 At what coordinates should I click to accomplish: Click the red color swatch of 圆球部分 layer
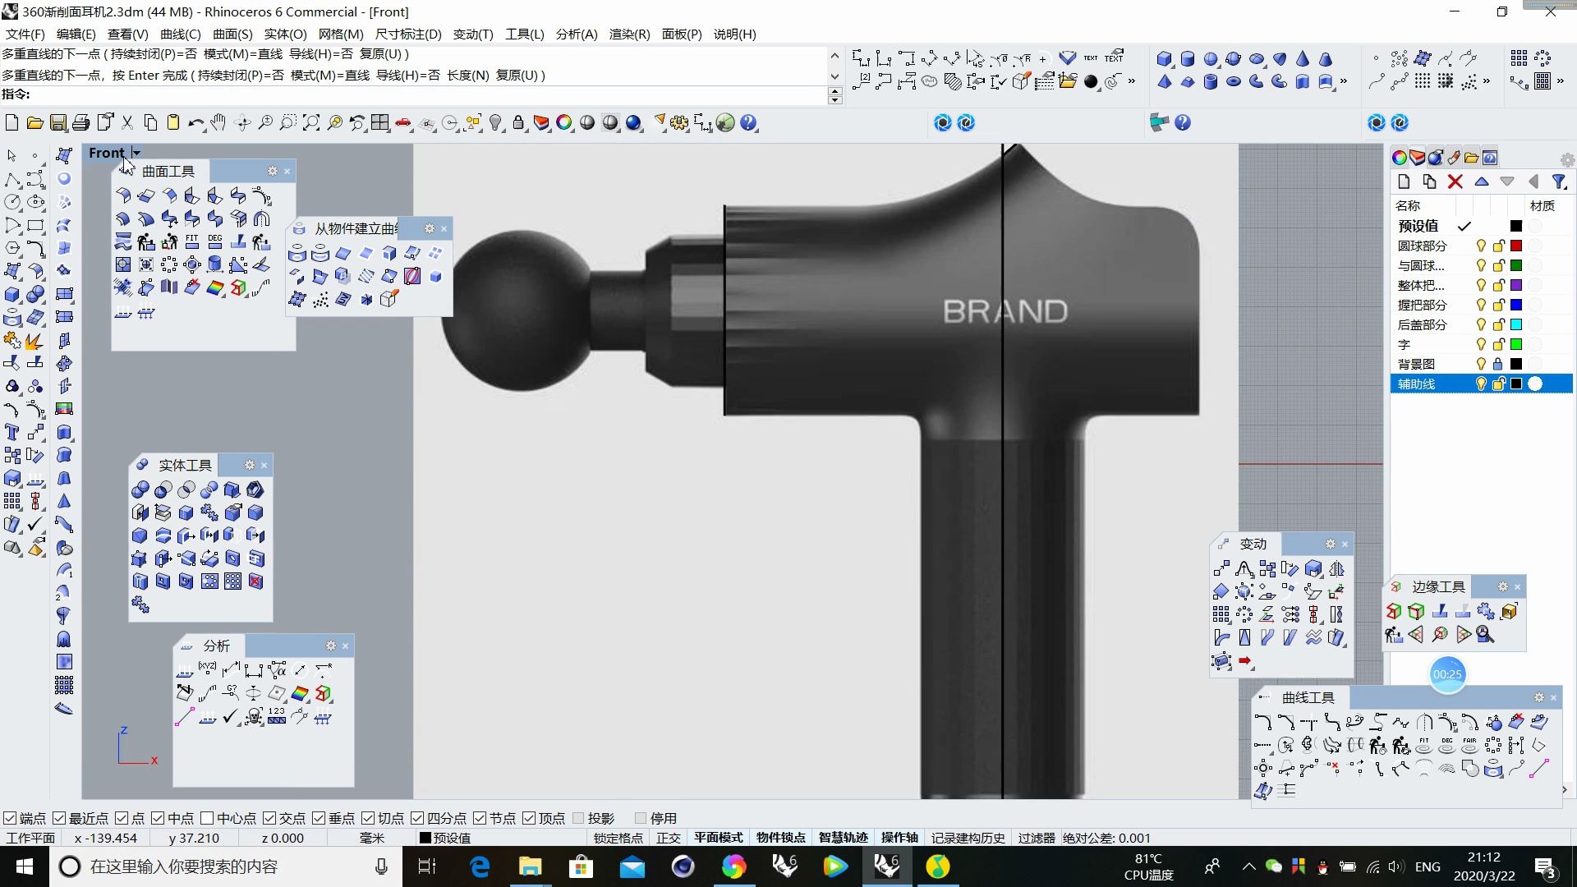(x=1516, y=246)
